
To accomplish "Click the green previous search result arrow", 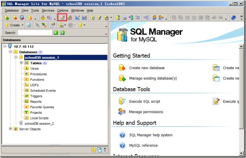I will (x=56, y=33).
